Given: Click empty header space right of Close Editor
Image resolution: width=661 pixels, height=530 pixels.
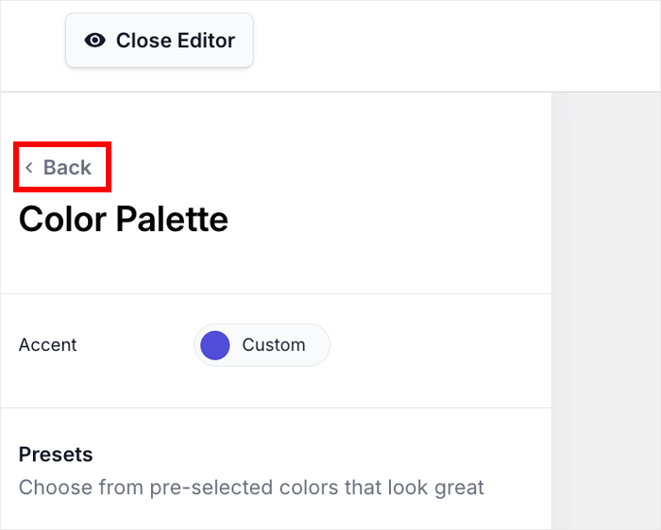Looking at the screenshot, I should pyautogui.click(x=453, y=42).
